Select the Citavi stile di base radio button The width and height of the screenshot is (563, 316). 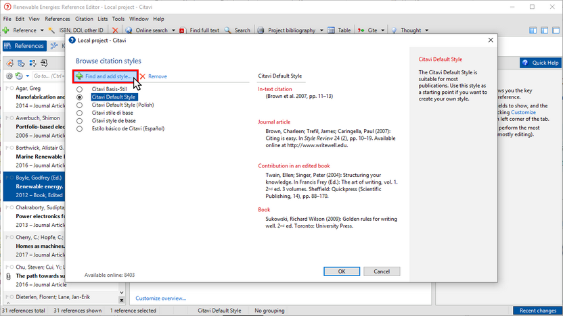point(79,113)
